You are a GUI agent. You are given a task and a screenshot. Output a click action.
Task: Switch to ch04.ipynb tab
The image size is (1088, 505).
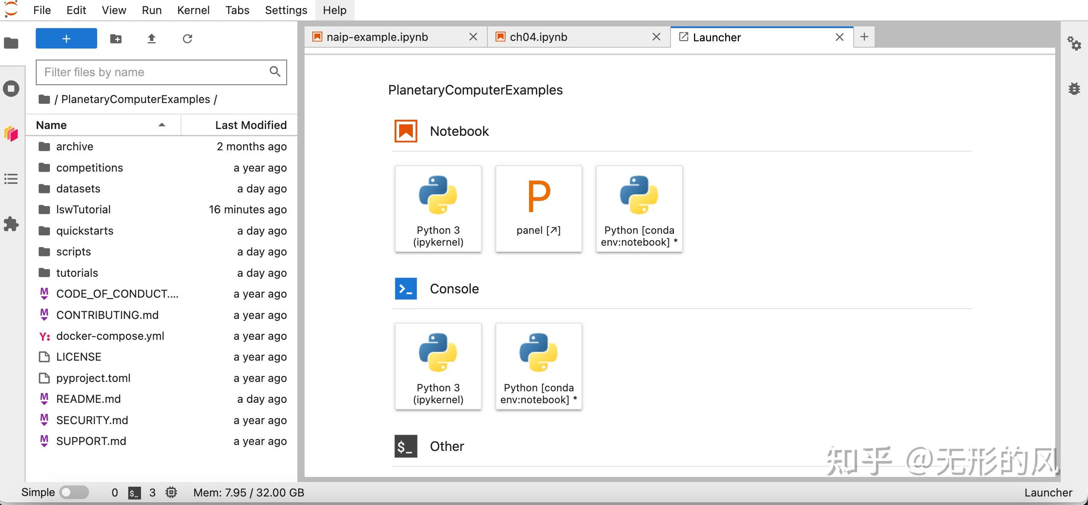pos(538,37)
